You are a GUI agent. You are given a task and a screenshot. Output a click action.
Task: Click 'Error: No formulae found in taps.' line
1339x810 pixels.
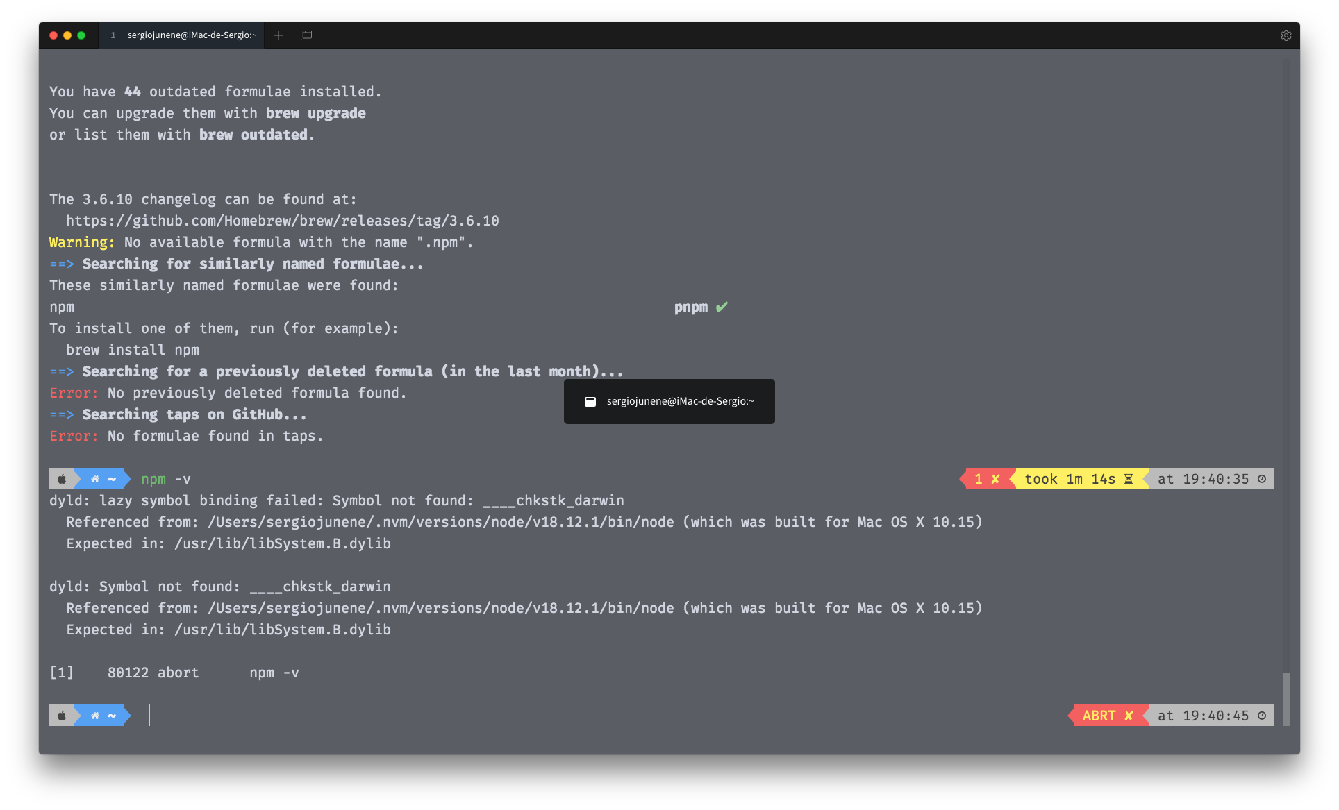186,436
